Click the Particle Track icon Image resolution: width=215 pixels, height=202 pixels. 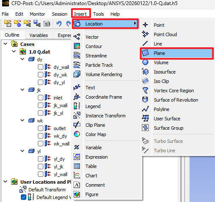point(77,65)
